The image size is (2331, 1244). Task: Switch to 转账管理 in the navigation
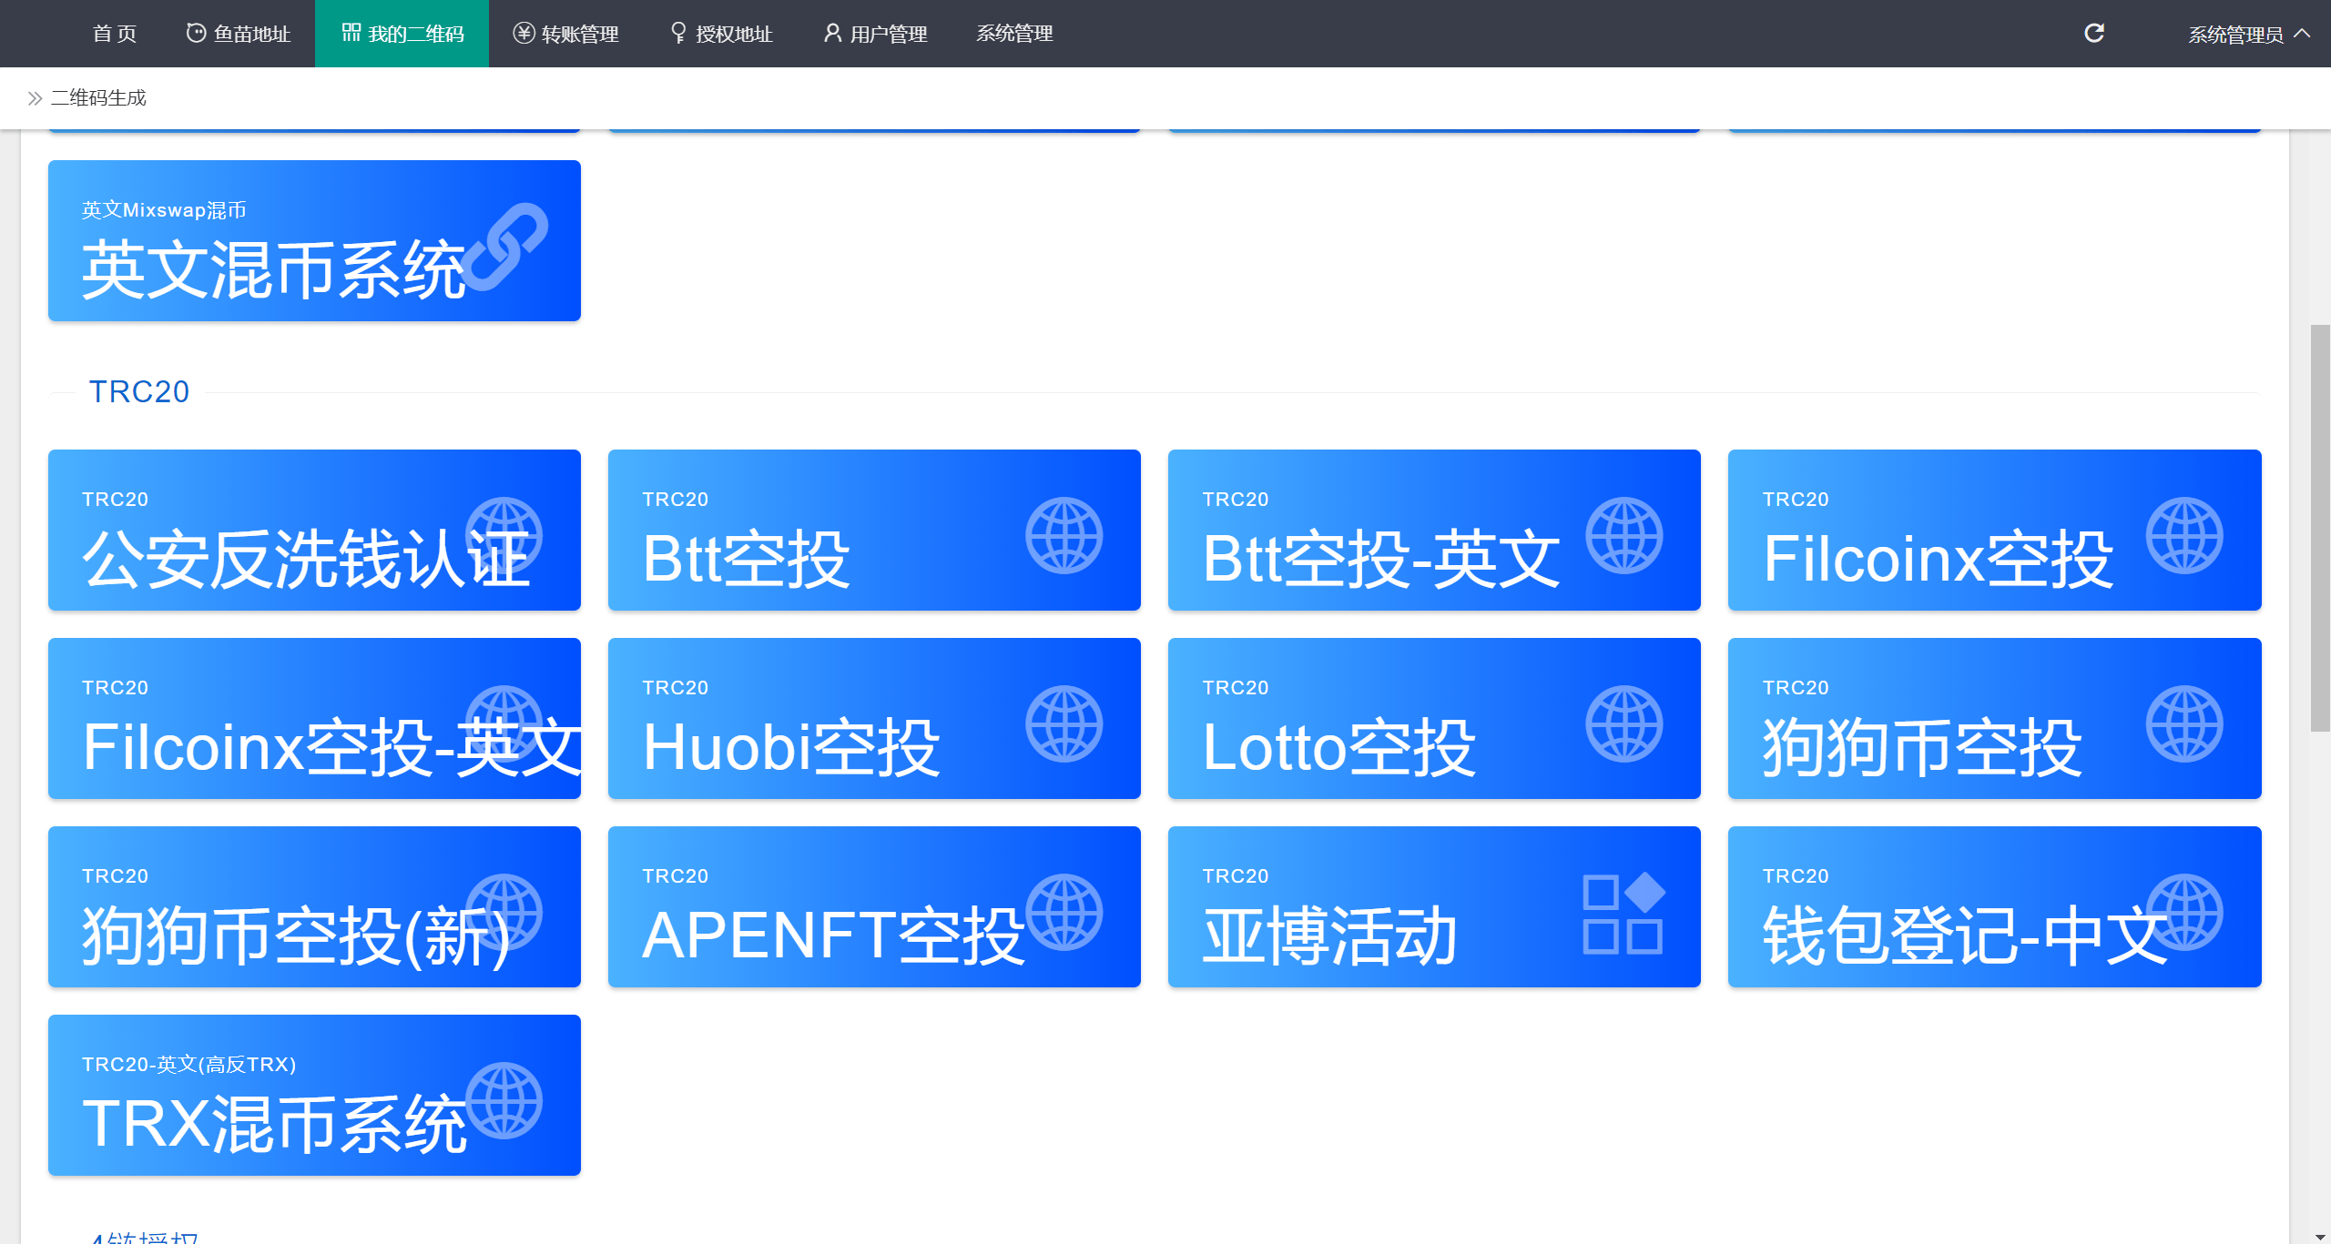coord(566,34)
